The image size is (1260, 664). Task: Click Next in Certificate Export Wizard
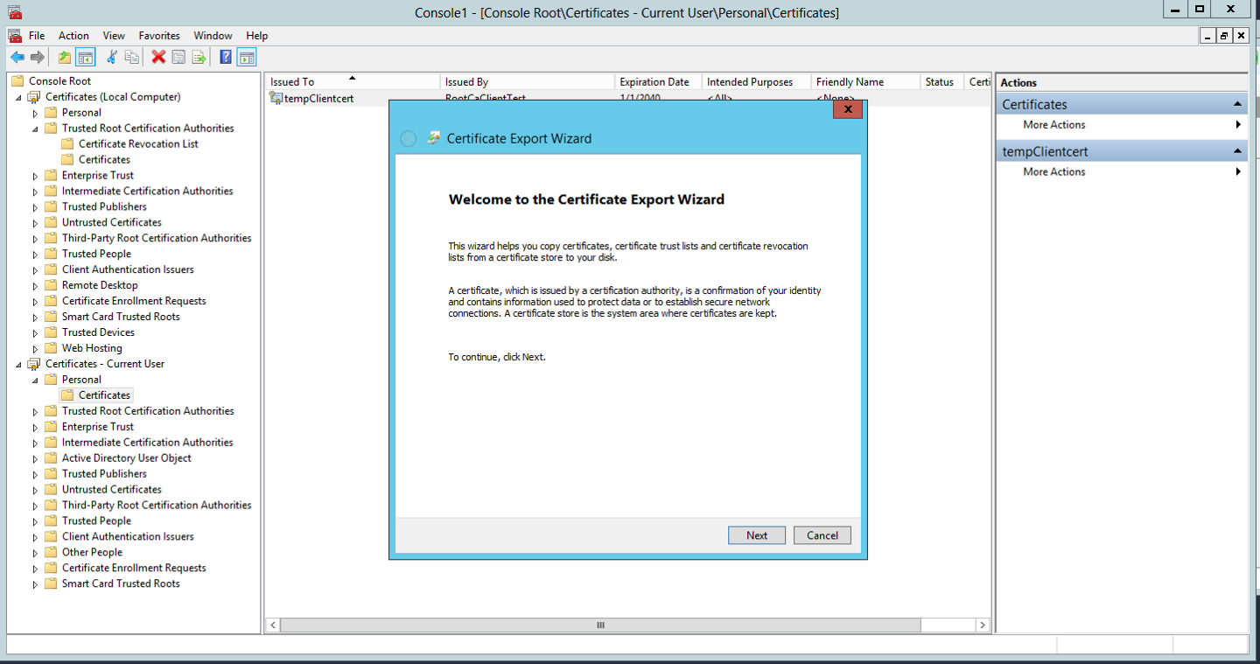pos(756,535)
